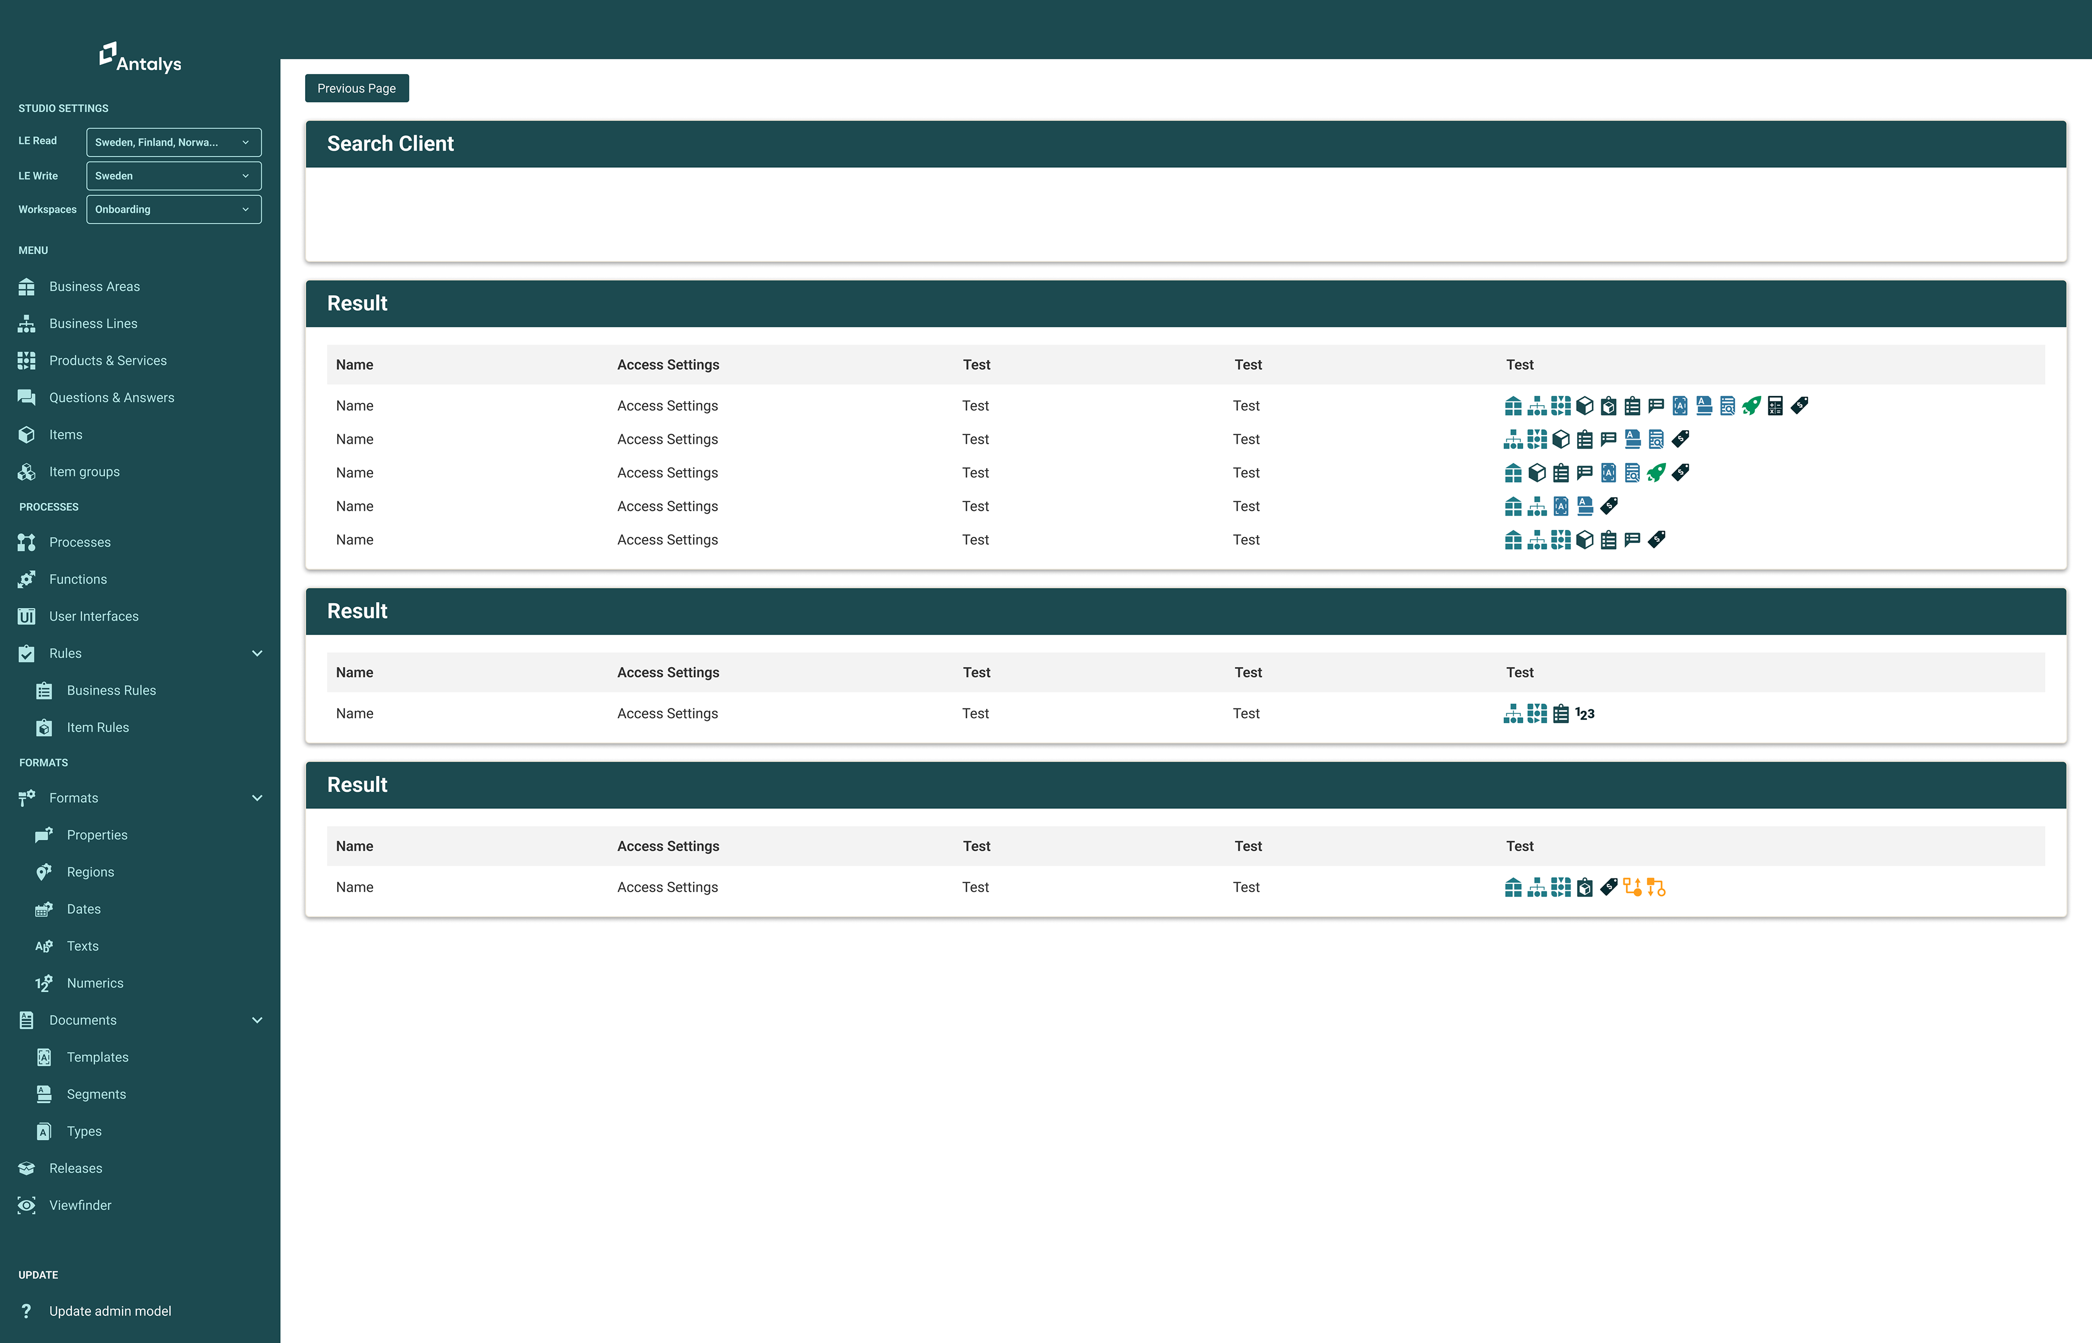Screen dimensions: 2092x1343
Task: Click the business lines icon in the 123-icon row
Action: tap(1513, 713)
